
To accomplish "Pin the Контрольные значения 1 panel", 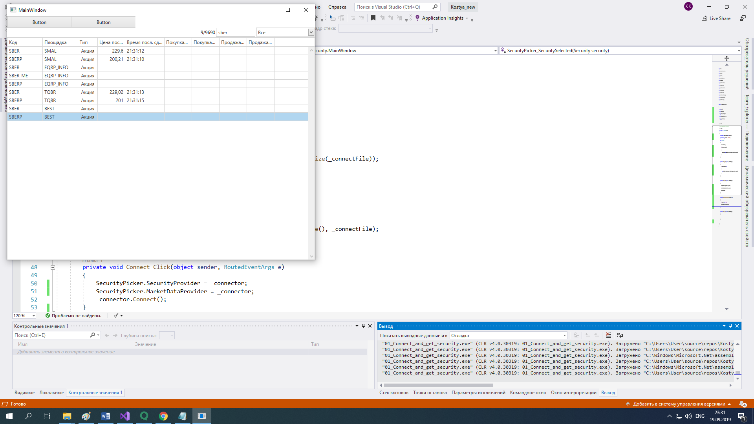I will (363, 326).
